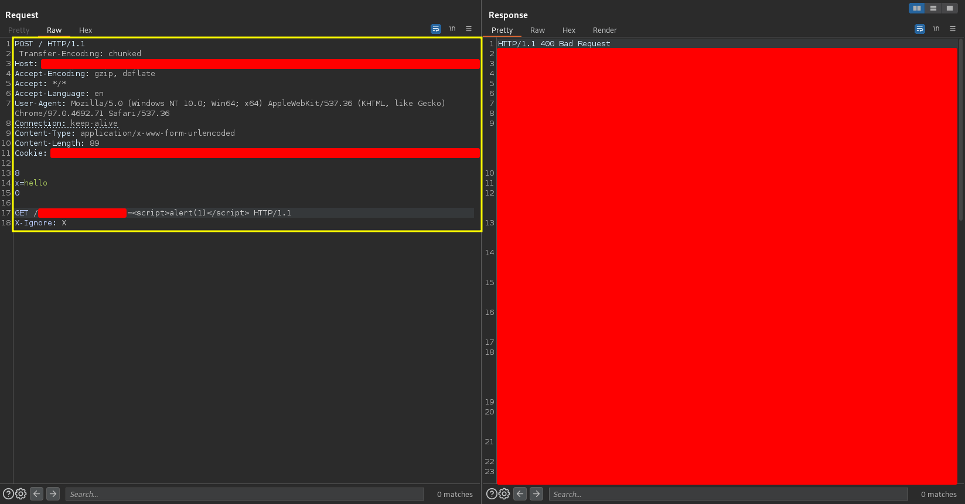Toggle word wrap in the Request panel

pos(436,29)
